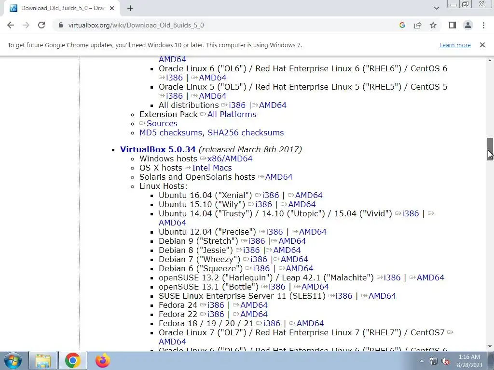Download Ubuntu 14.04 Trusty i386

click(411, 213)
